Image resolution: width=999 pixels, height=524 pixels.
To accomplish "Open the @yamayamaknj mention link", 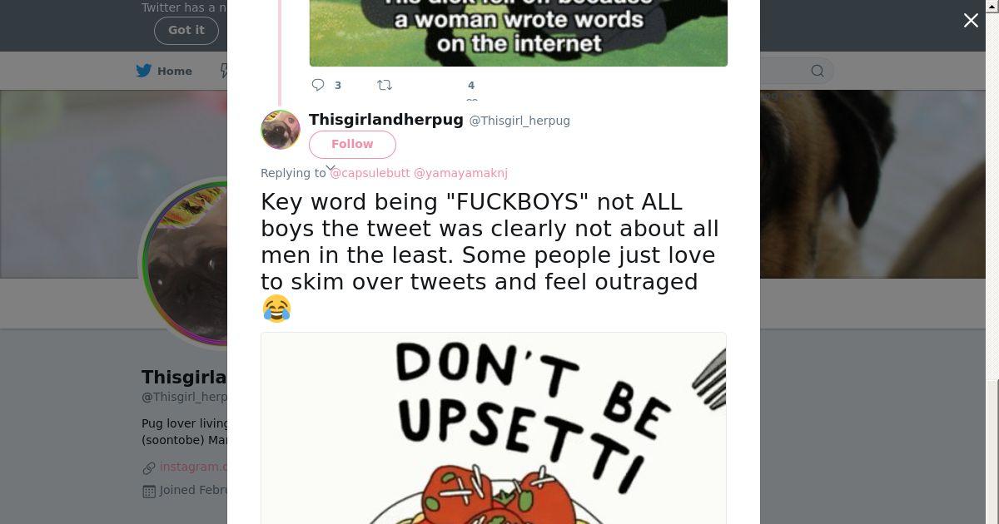I will [460, 173].
